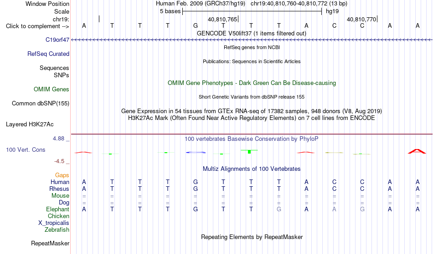Click the G base in the Human row
Screen dimensions: 433x254
pyautogui.click(x=196, y=182)
